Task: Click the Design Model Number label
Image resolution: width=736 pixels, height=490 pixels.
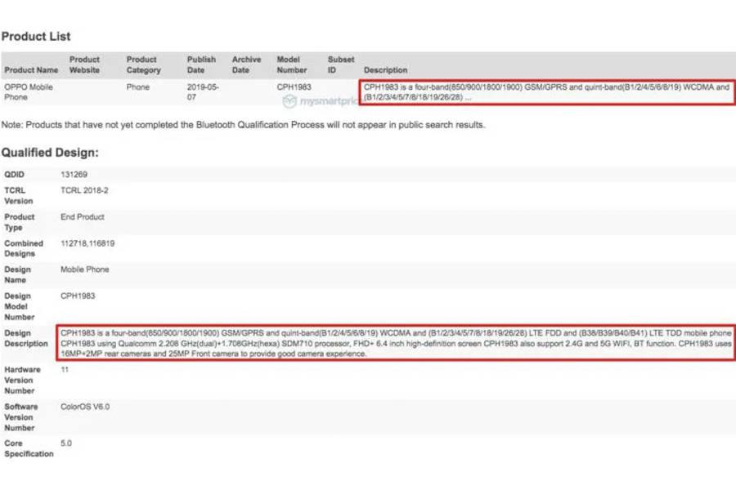Action: pos(20,307)
